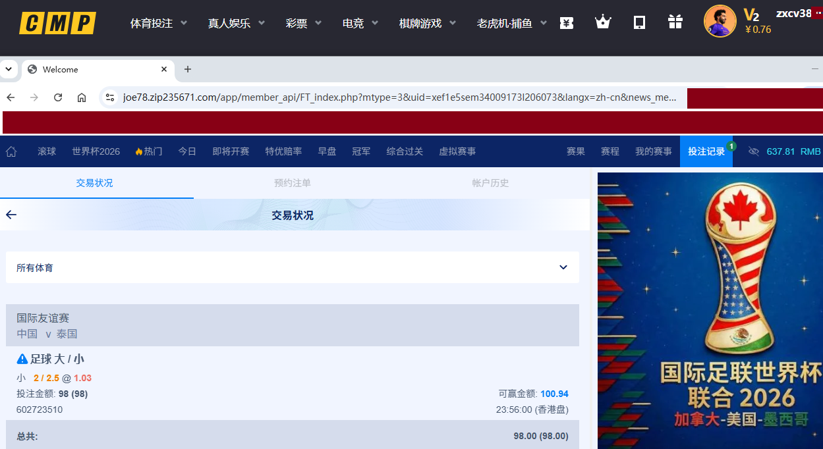Open the 特优赔率 menu item
823x449 pixels.
[x=283, y=151]
